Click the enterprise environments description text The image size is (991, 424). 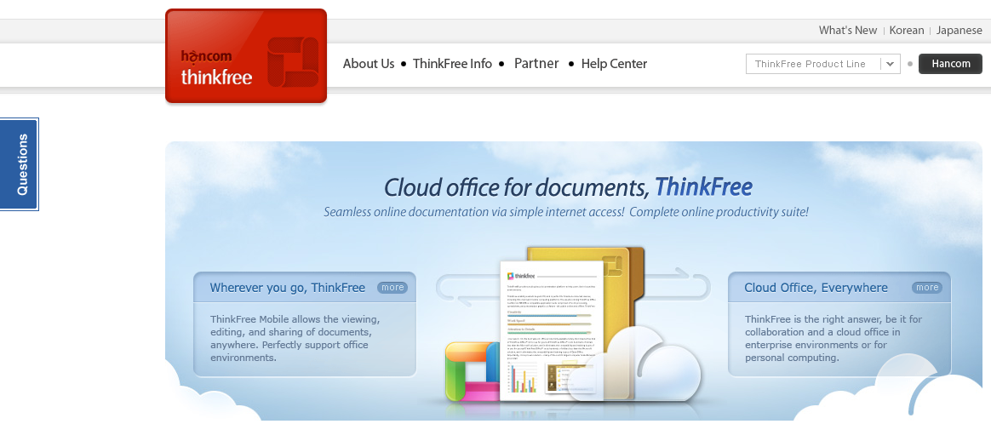click(833, 338)
